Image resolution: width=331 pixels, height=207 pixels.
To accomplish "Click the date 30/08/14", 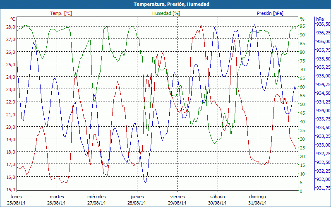I will click(217, 203).
